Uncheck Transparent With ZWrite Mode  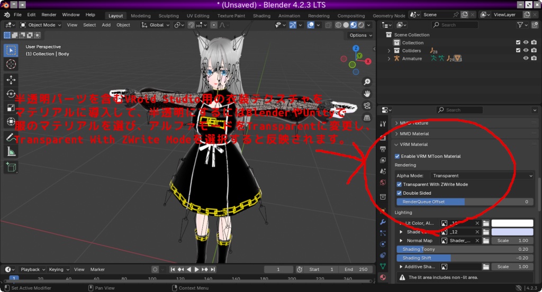coord(399,184)
